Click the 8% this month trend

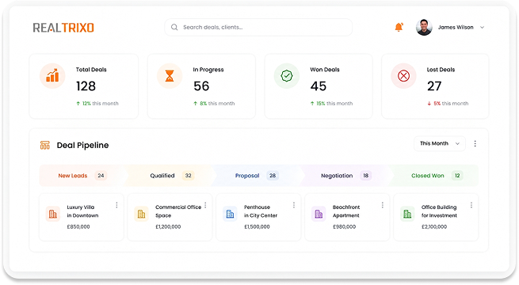pos(214,104)
